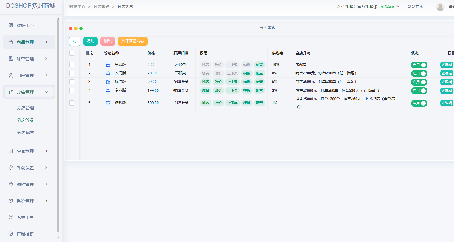Click the sidebar vertical scrollbar
Screen dimensions: 454x242
click(x=58, y=126)
